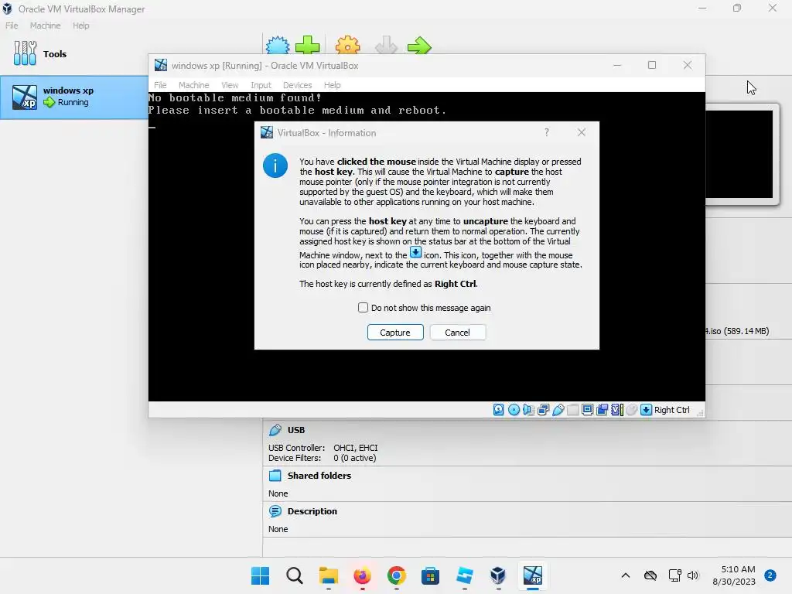The width and height of the screenshot is (792, 594).
Task: Click the audio status bar icon
Action: pyautogui.click(x=528, y=410)
